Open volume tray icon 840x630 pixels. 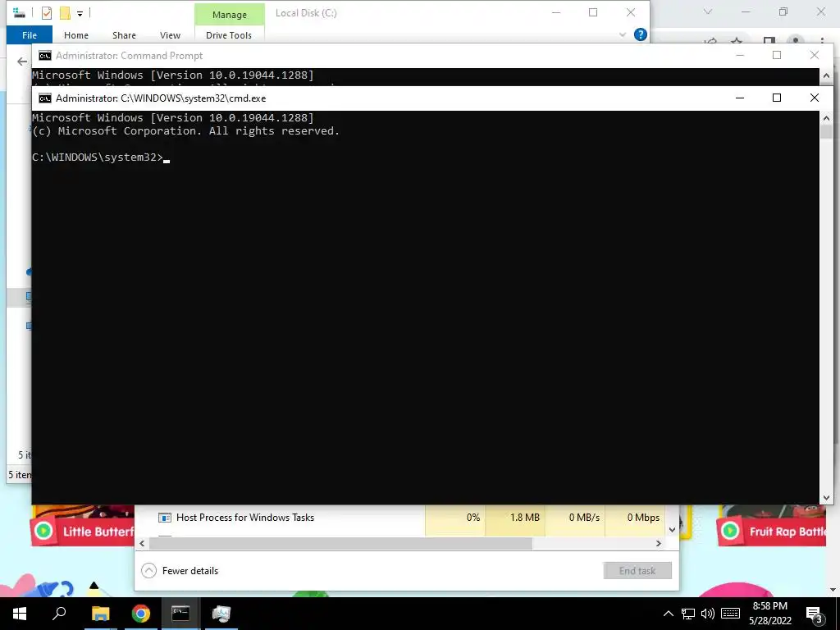coord(708,614)
